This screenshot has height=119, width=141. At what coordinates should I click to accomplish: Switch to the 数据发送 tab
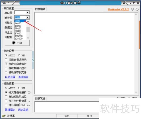coord(40,98)
